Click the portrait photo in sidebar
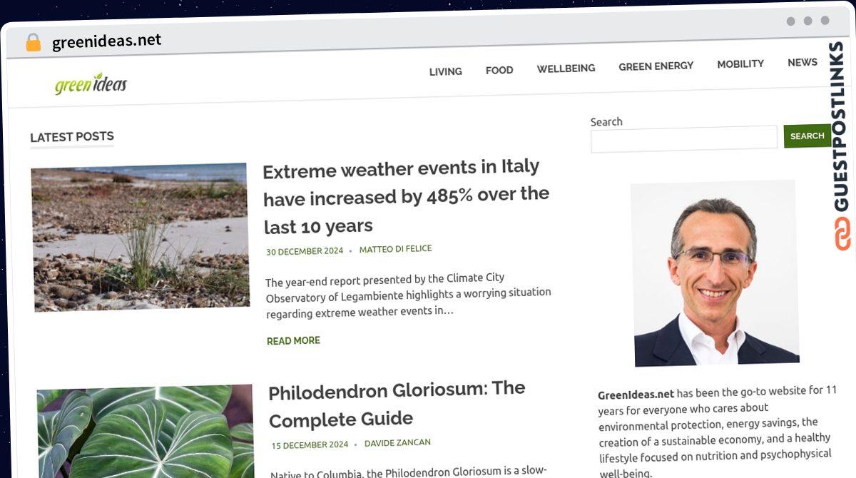 click(x=715, y=273)
